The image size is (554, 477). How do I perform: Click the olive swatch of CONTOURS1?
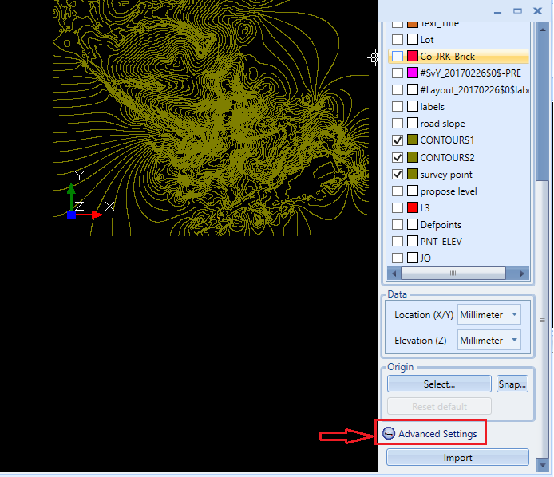click(413, 140)
